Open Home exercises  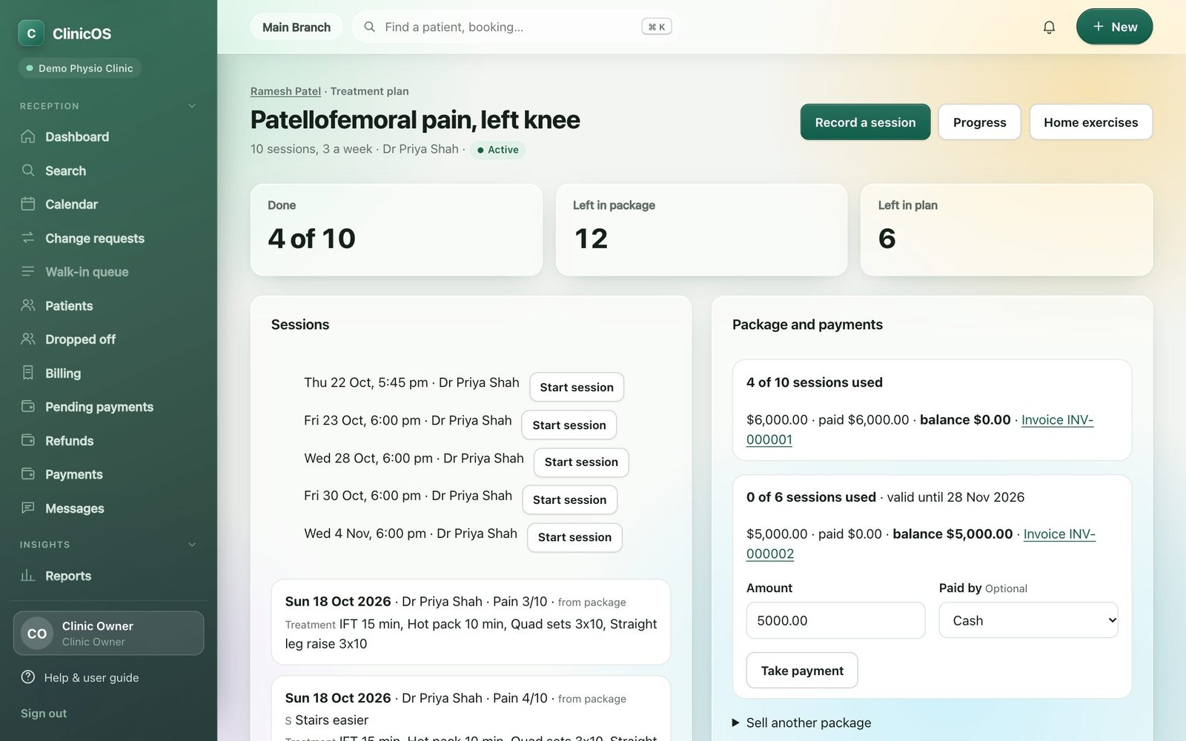point(1090,122)
